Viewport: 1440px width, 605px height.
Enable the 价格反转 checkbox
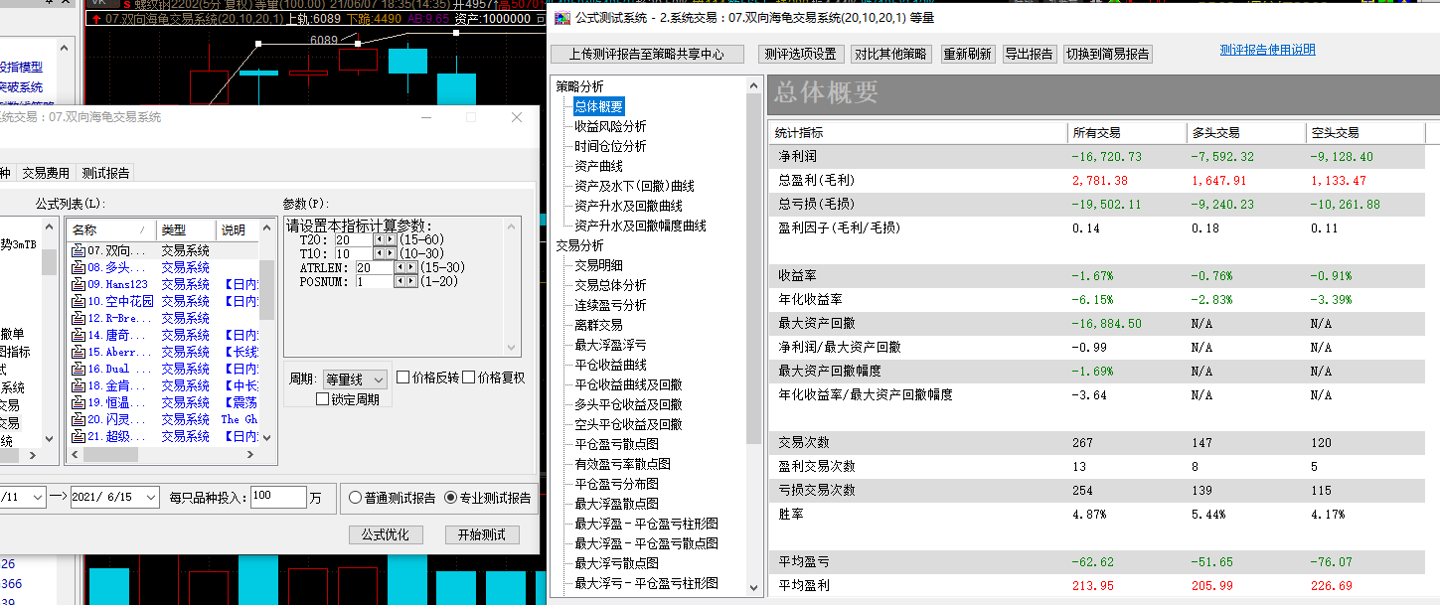pyautogui.click(x=402, y=378)
